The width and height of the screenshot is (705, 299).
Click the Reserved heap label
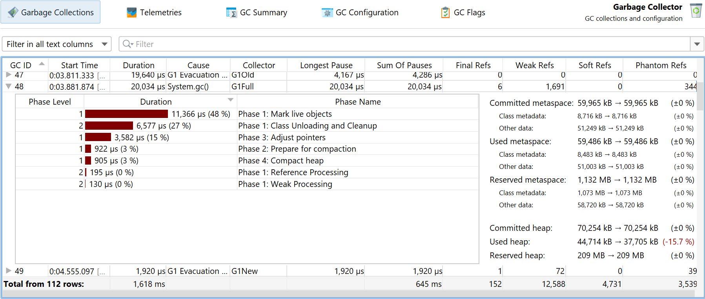(517, 256)
